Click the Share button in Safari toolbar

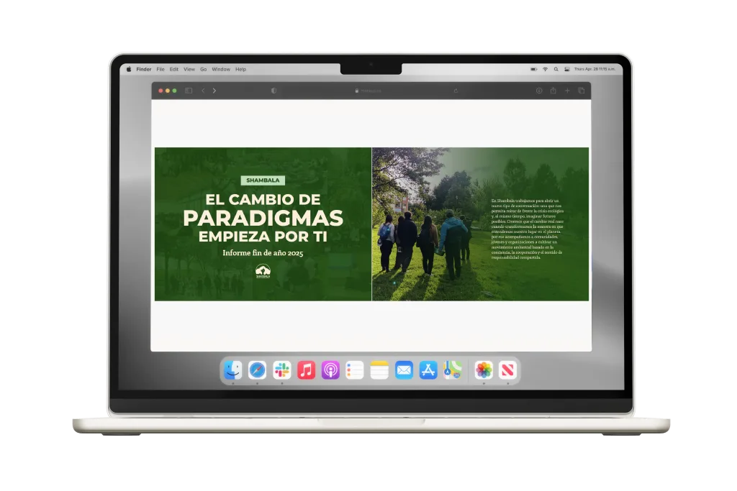coord(553,91)
